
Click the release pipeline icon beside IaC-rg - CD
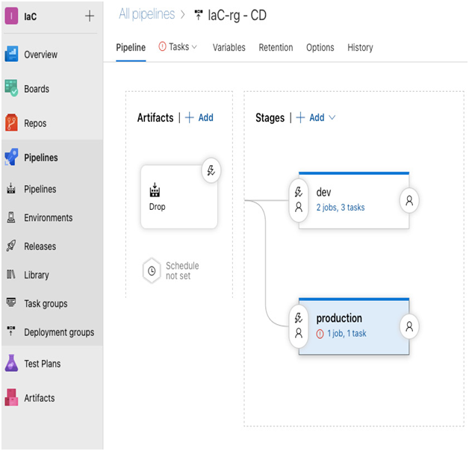tap(199, 15)
